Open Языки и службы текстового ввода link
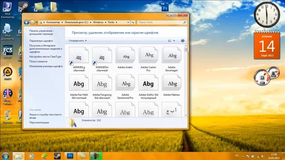 [45, 116]
